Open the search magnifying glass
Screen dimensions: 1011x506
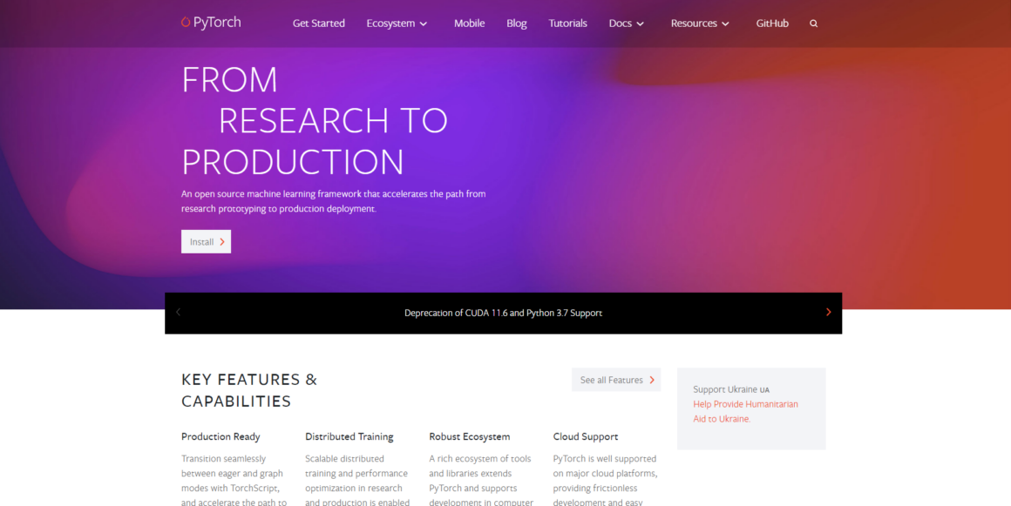click(x=813, y=24)
